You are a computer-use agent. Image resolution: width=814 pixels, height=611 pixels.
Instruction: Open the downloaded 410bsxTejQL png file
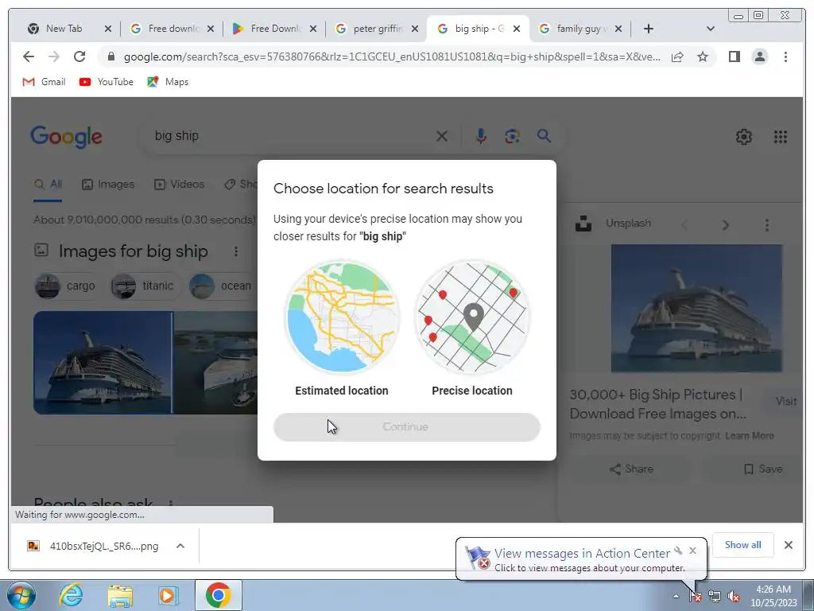(94, 546)
